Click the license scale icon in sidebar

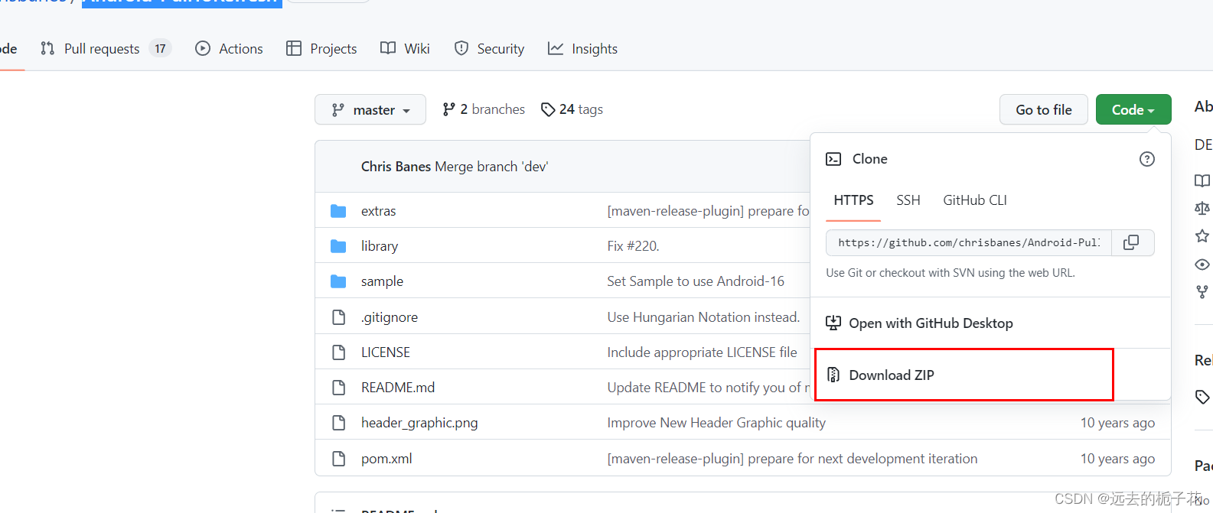(1202, 208)
